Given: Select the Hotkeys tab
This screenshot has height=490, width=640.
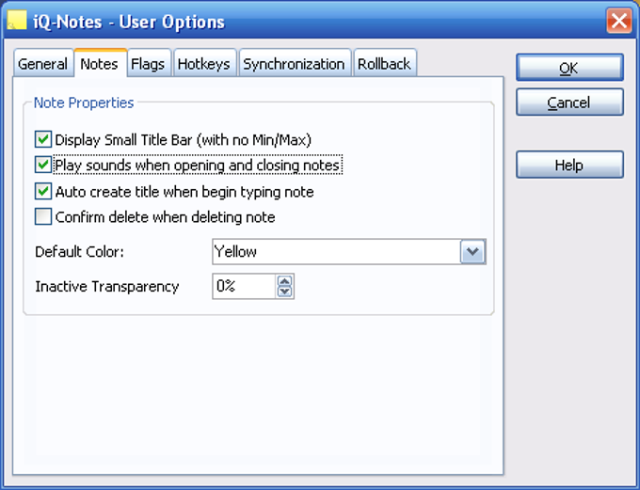Looking at the screenshot, I should click(x=203, y=64).
